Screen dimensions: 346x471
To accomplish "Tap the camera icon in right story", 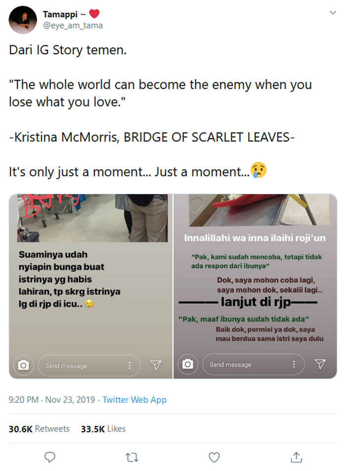I will (187, 364).
